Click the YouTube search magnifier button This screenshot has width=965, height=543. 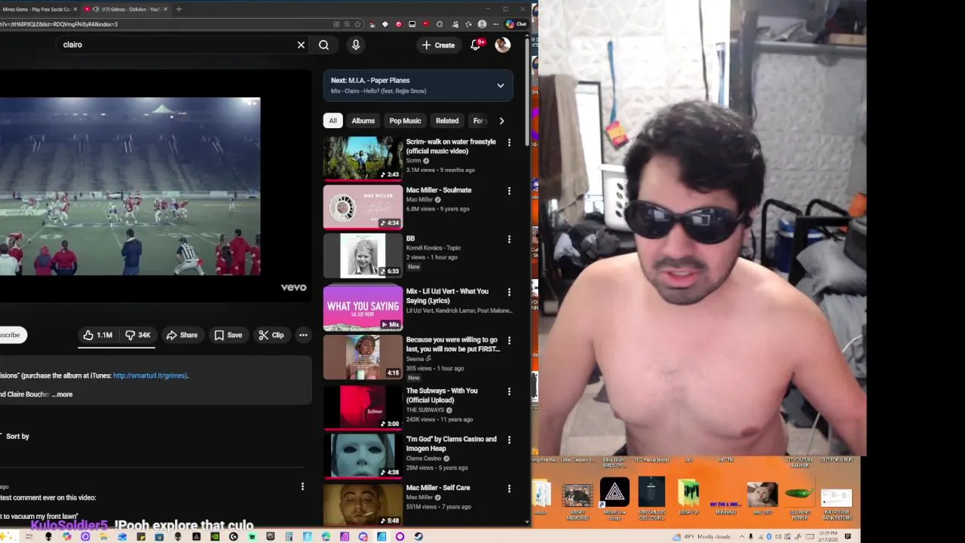click(x=323, y=44)
